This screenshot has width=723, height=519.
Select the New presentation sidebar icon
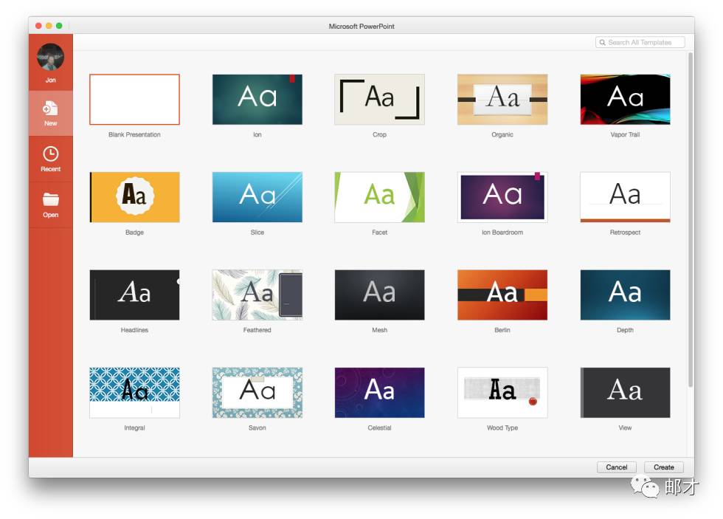(x=50, y=109)
